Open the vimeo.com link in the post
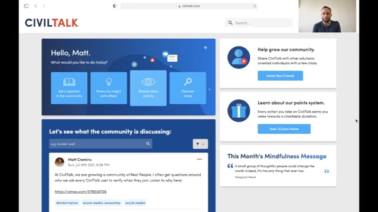Image resolution: width=378 pixels, height=212 pixels. [80, 191]
